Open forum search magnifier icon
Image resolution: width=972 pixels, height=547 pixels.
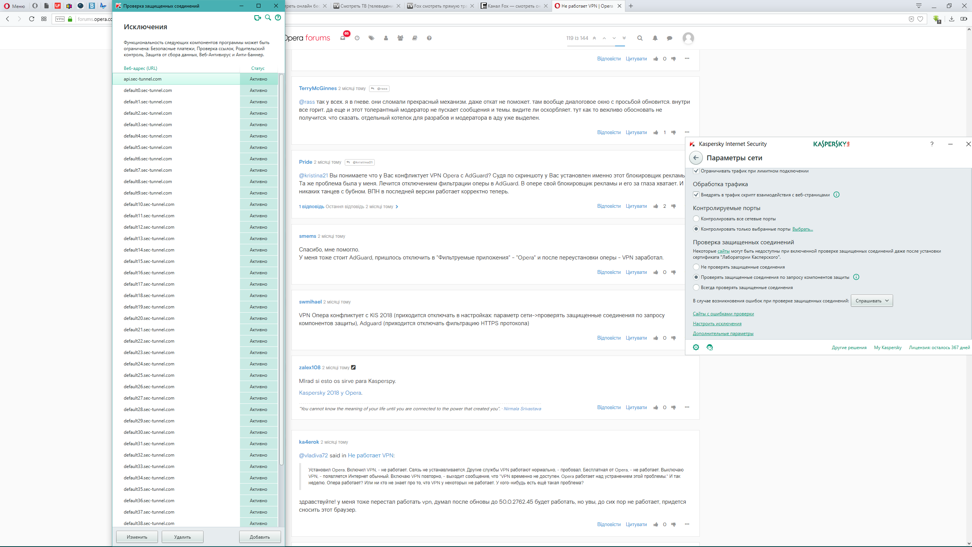coord(640,38)
